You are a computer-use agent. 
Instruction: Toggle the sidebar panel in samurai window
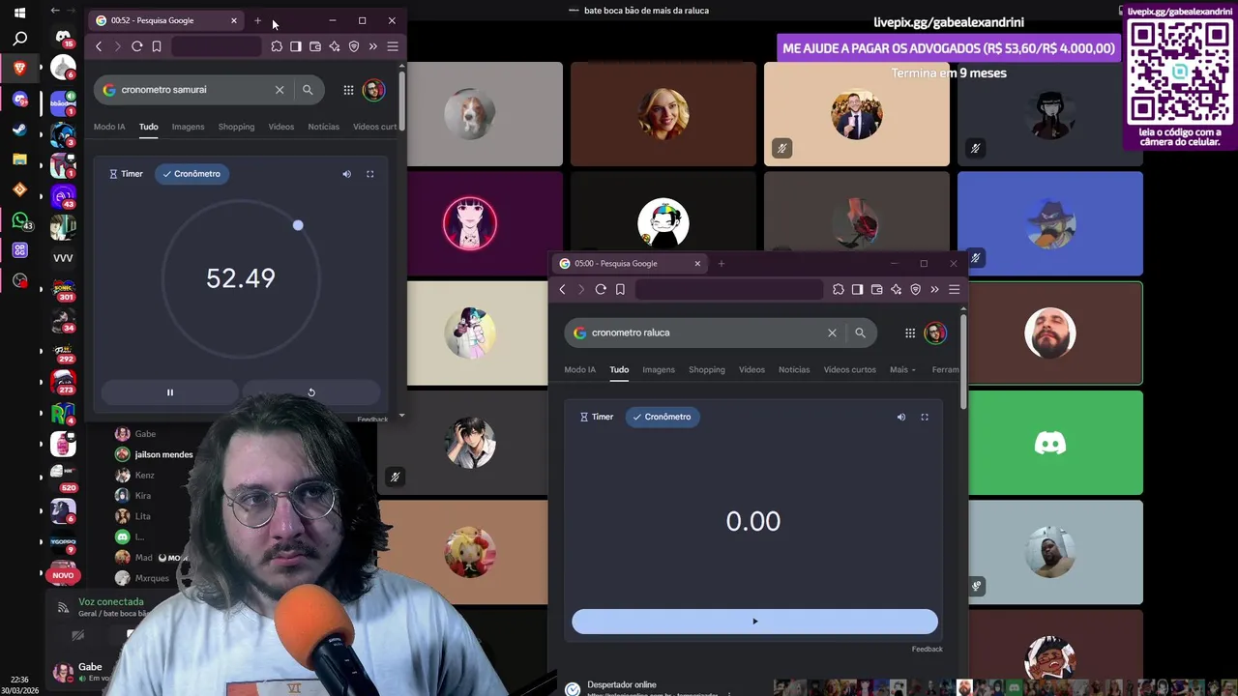coord(296,46)
